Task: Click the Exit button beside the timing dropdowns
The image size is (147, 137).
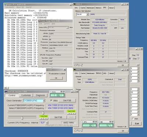Action: click(137, 123)
